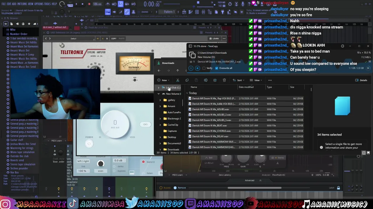Select file Derrick Mf Doom ft Me_BEAT.wav
Screen dimensions: 373x209
(245, 126)
